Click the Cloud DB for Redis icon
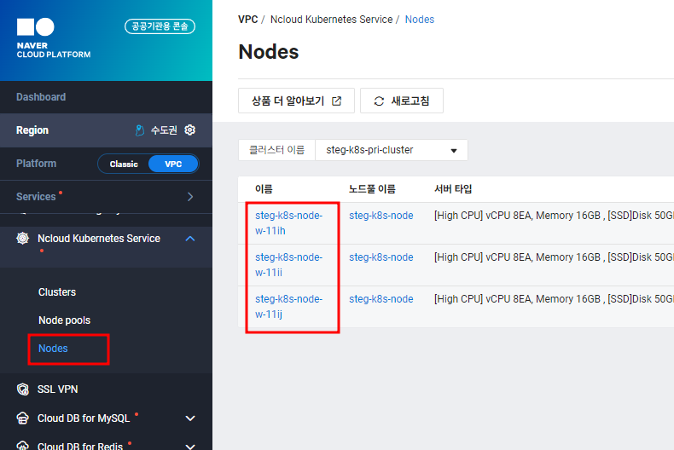The image size is (674, 450). click(23, 445)
